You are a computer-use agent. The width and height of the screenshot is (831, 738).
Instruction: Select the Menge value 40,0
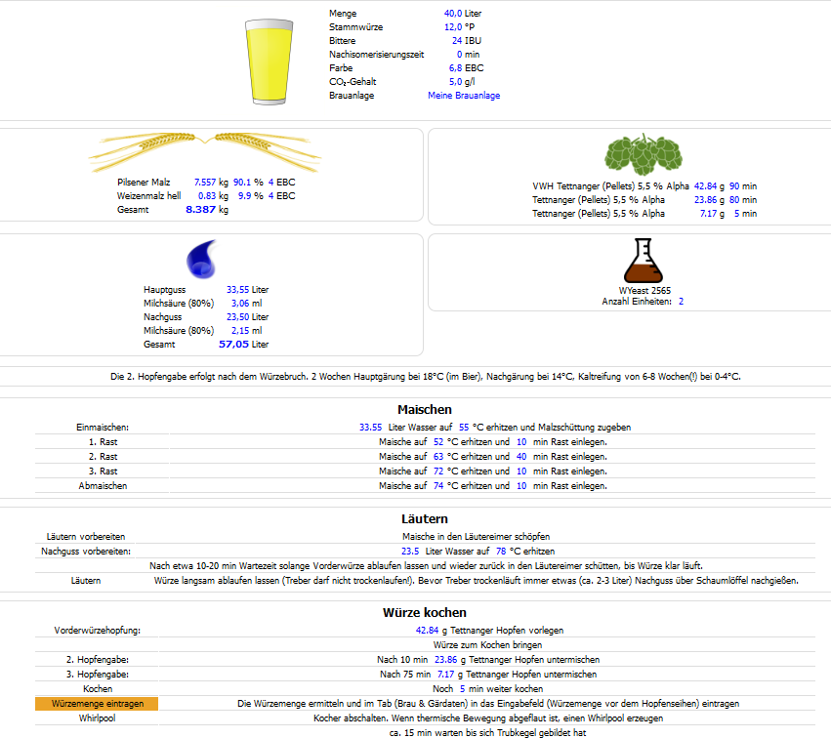[x=453, y=14]
